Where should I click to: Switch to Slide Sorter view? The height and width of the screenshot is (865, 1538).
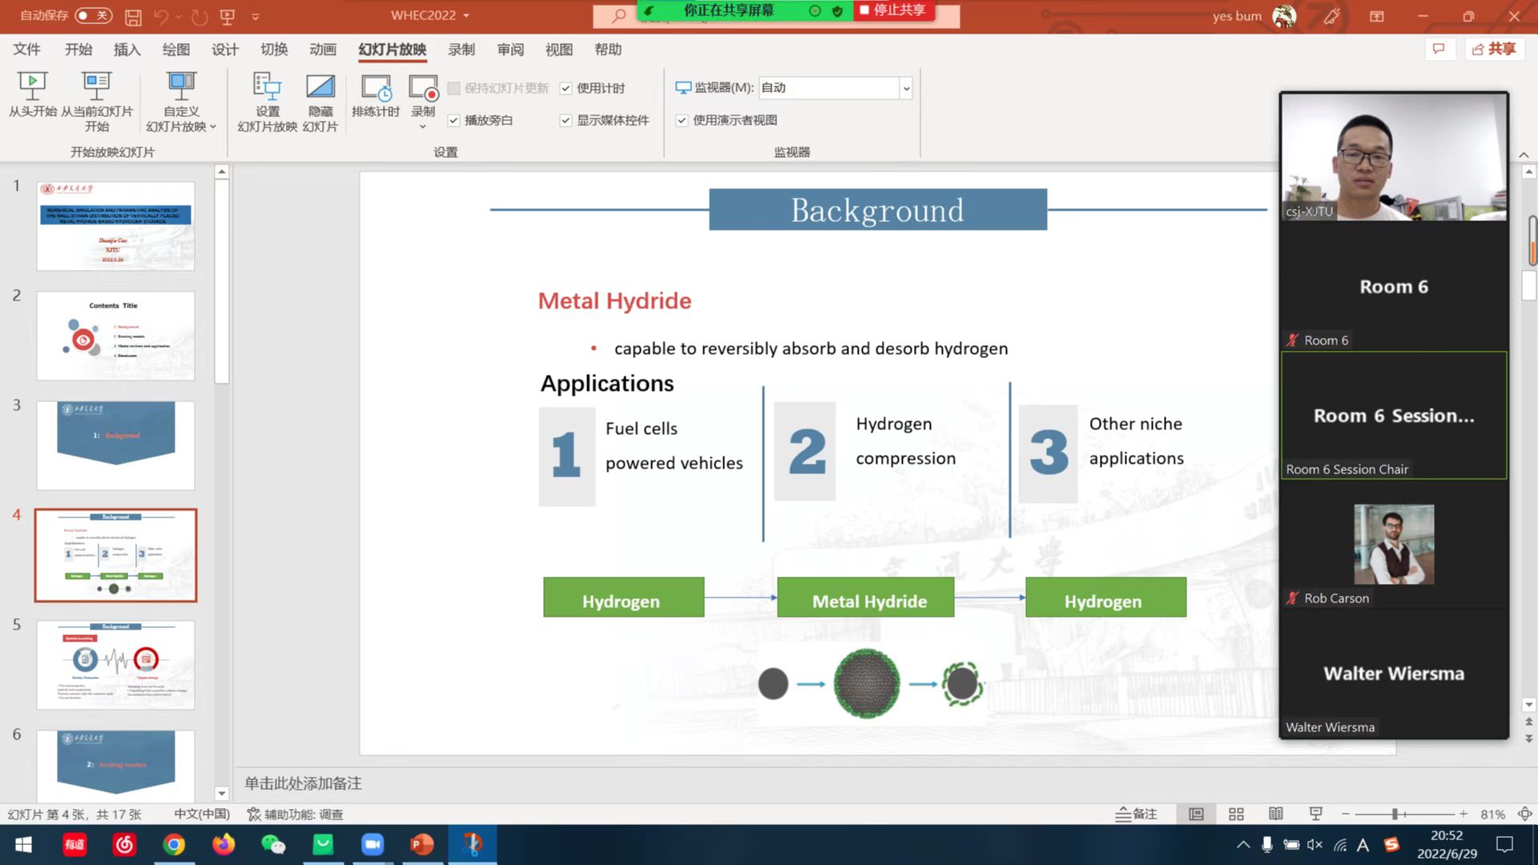(x=1236, y=814)
